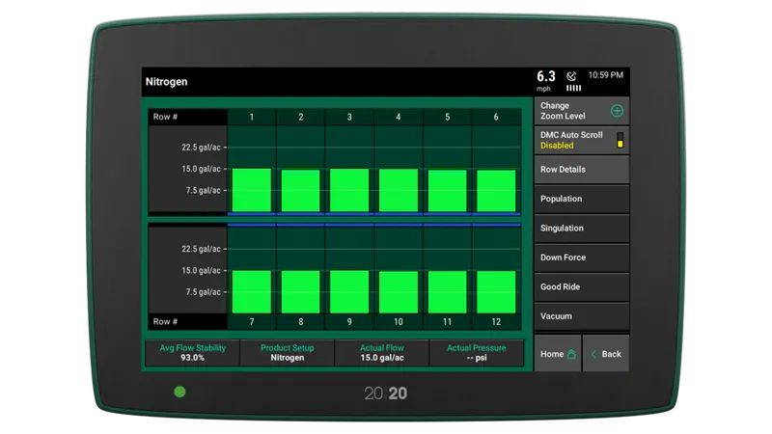Click the Back arrow chevron
772x434 pixels.
(x=593, y=354)
